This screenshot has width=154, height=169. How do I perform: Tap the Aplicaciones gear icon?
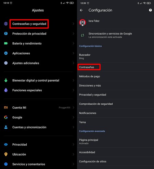(6, 53)
